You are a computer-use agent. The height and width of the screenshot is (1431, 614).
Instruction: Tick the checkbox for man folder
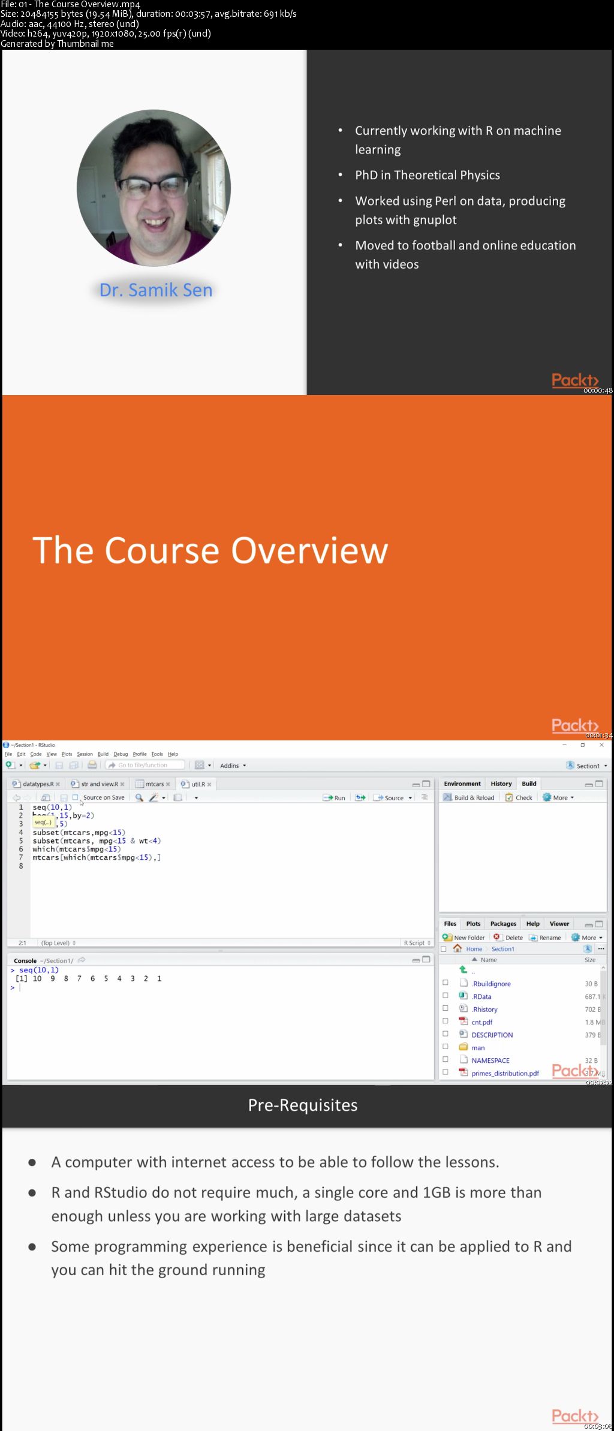[x=446, y=1047]
